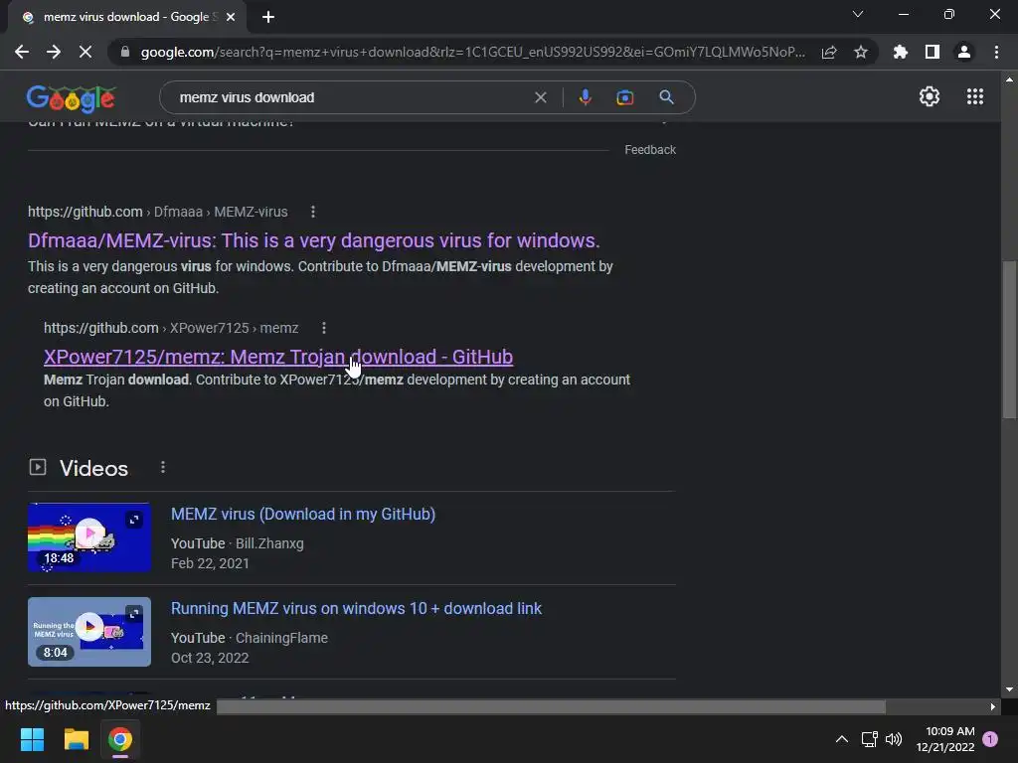Close the memz virus download tab
The height and width of the screenshot is (763, 1018).
pos(231,17)
